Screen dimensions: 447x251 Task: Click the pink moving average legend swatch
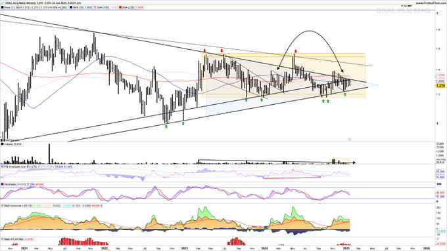click(x=95, y=7)
